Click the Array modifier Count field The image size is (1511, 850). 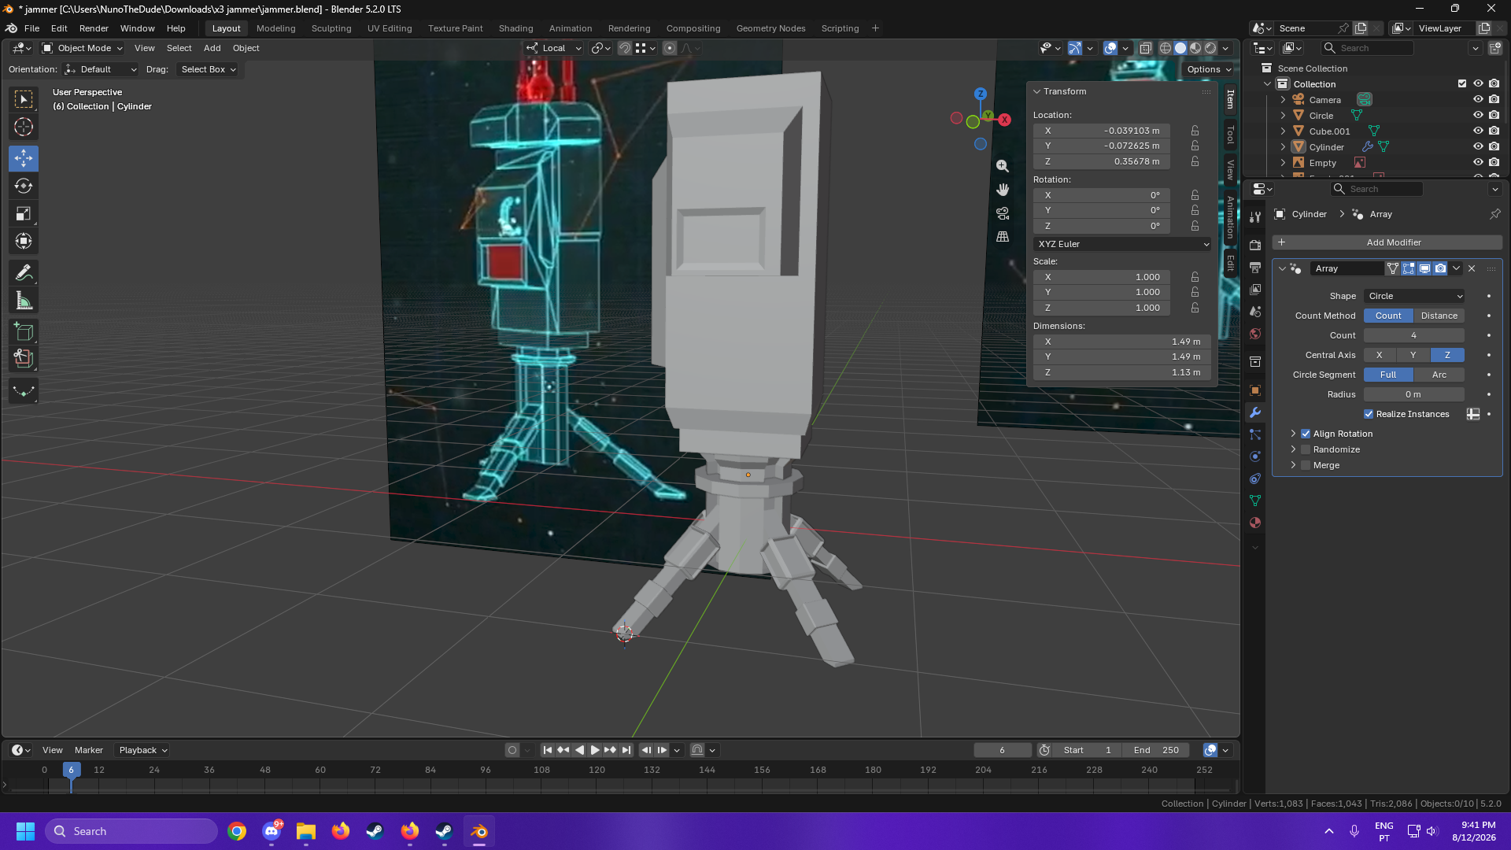(1414, 335)
